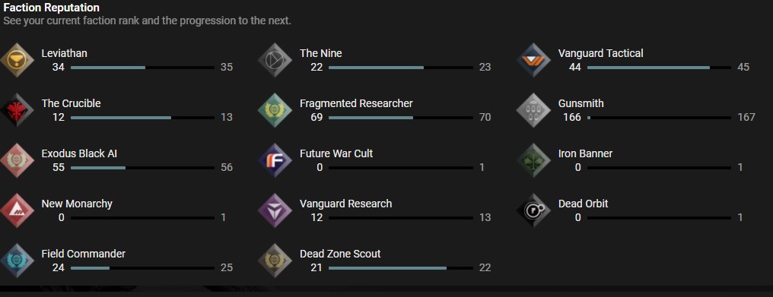
Task: Click The Nine faction emblem icon
Action: click(275, 60)
